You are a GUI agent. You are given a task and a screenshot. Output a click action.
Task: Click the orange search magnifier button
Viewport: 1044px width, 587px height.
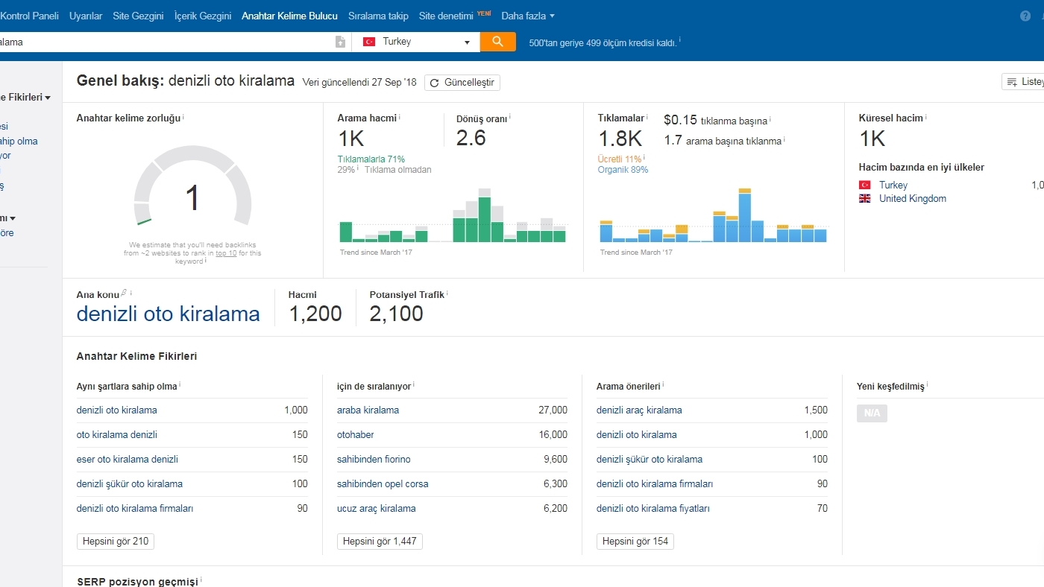tap(497, 42)
